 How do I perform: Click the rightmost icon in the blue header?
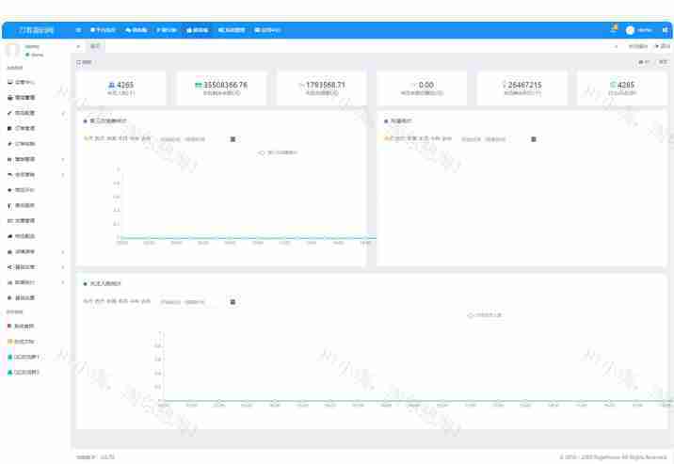click(x=665, y=30)
